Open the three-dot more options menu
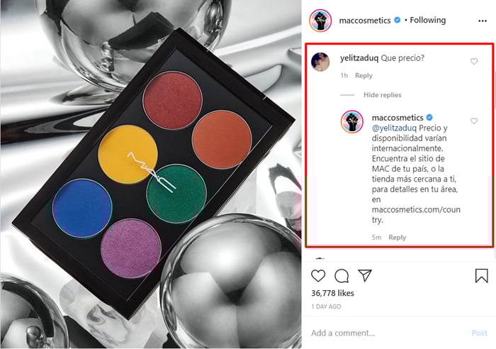Image resolution: width=496 pixels, height=349 pixels. (483, 21)
